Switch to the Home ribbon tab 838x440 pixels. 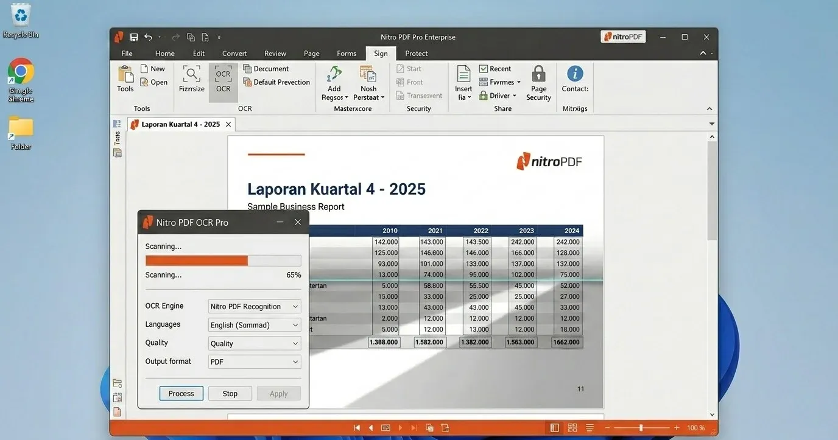click(164, 54)
